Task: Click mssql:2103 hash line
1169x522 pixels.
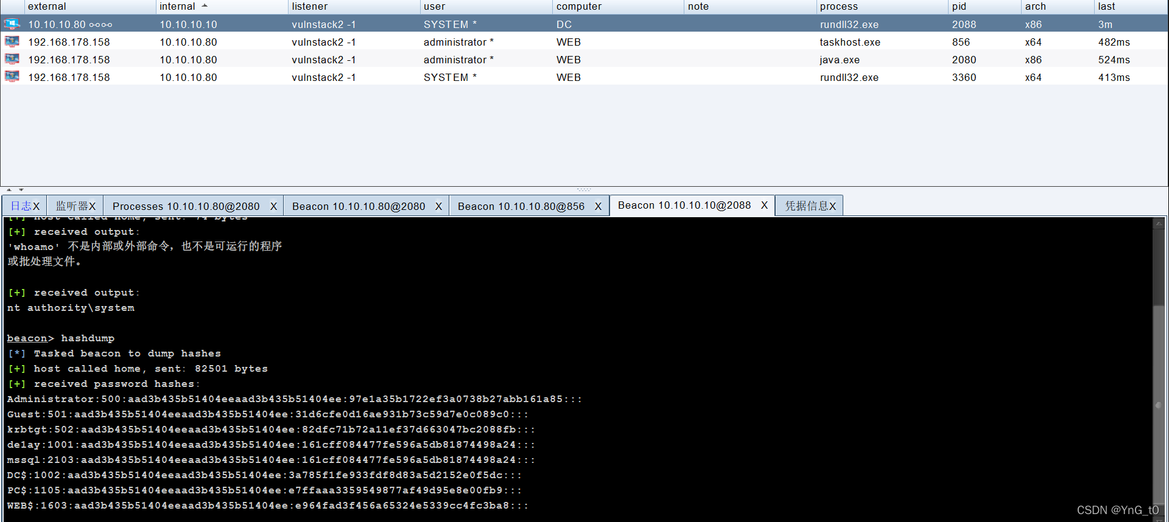Action: (272, 460)
